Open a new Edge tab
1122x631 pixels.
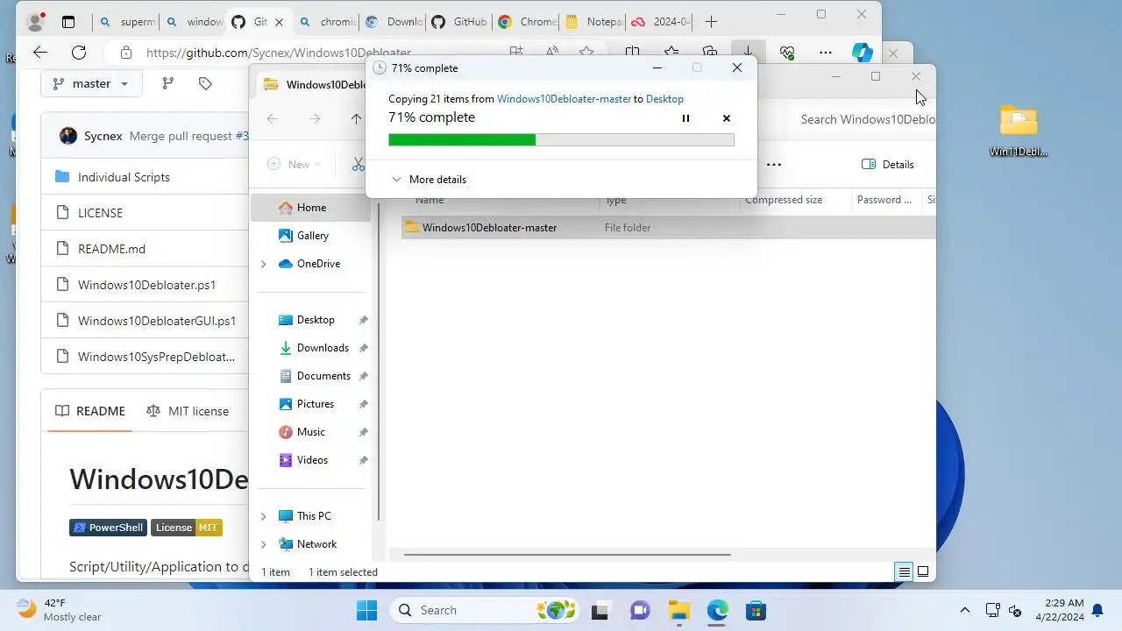pos(711,22)
